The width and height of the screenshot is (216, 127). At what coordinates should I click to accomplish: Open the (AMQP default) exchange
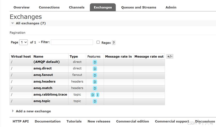point(47,62)
